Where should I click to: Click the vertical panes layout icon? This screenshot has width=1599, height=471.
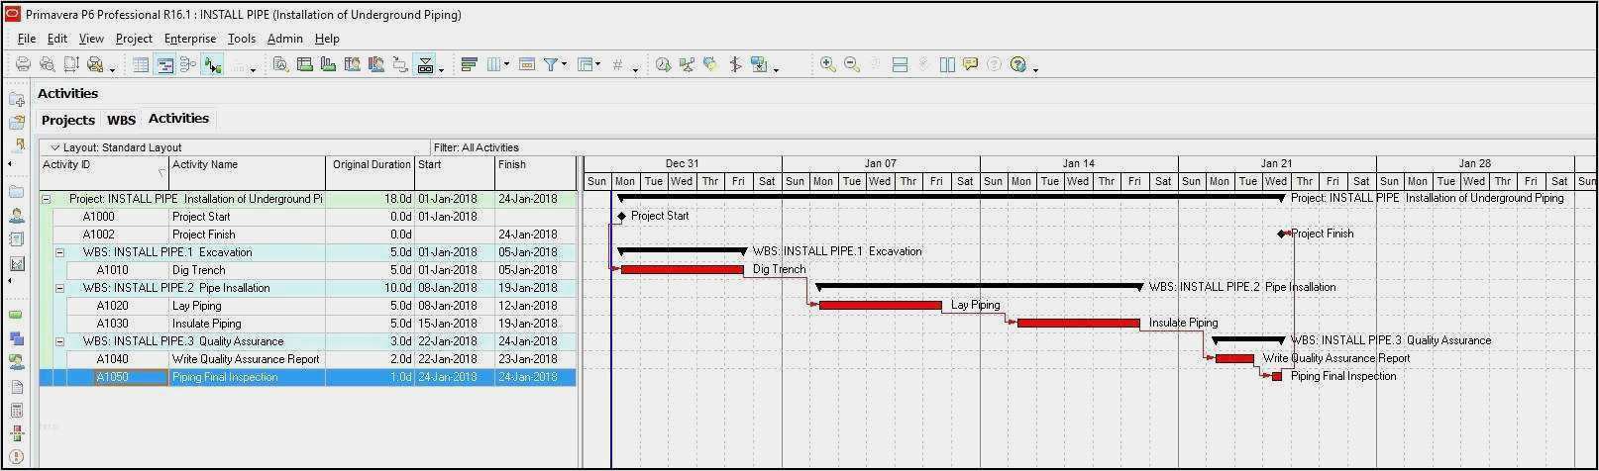tap(947, 64)
